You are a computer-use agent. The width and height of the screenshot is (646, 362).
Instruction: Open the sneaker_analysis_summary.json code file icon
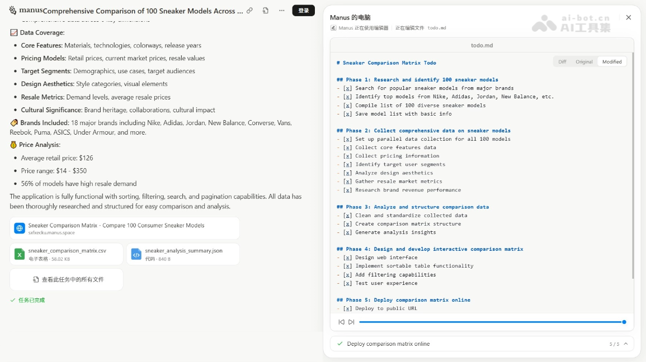[136, 254]
